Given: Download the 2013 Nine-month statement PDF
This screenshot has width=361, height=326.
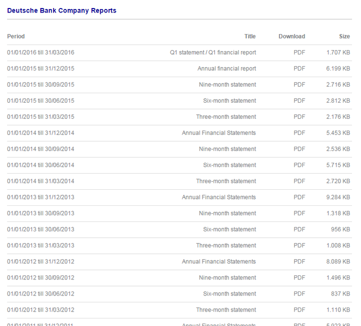Looking at the screenshot, I should 299,213.
